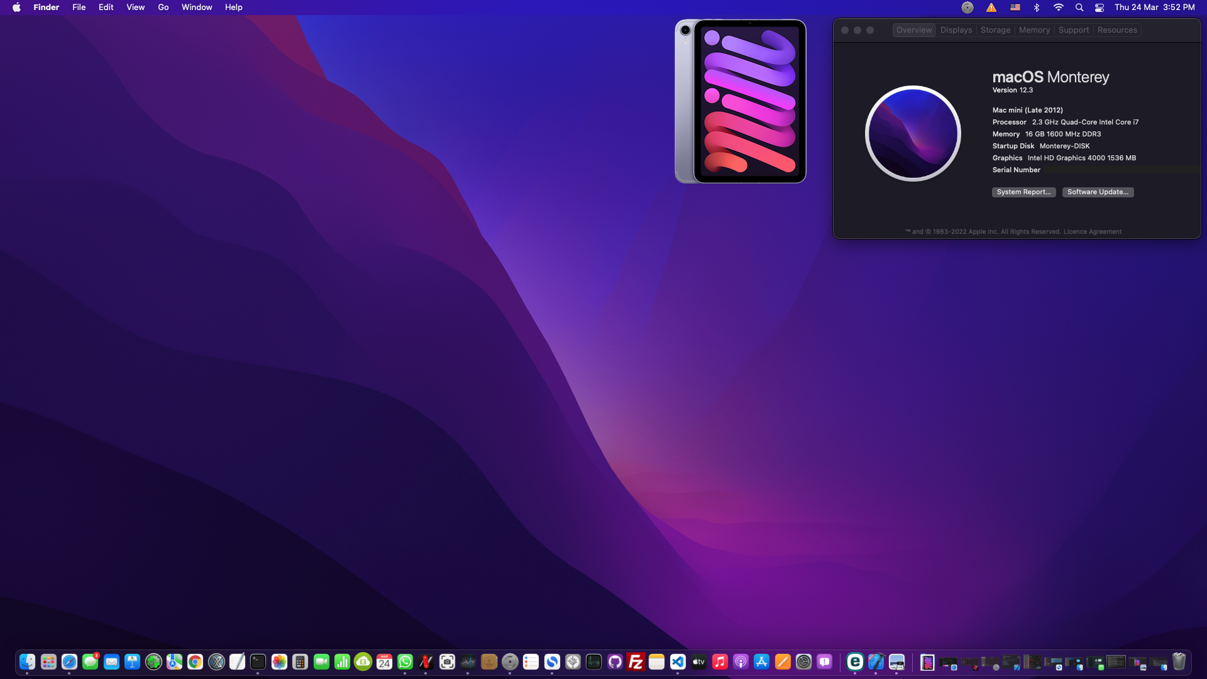Image resolution: width=1207 pixels, height=679 pixels.
Task: Open Feedback Assistant in the Dock
Action: click(824, 662)
